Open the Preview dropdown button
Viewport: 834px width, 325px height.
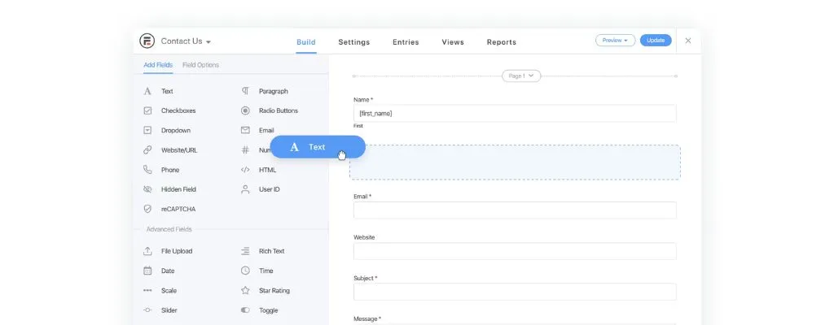[616, 41]
